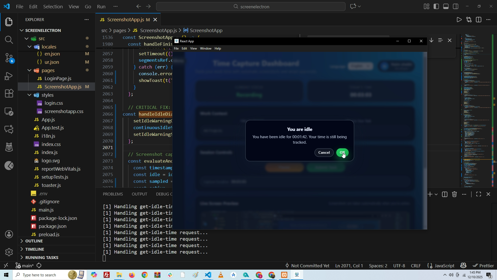Switch to the PROBLEMS tab
This screenshot has width=497, height=280.
(113, 194)
